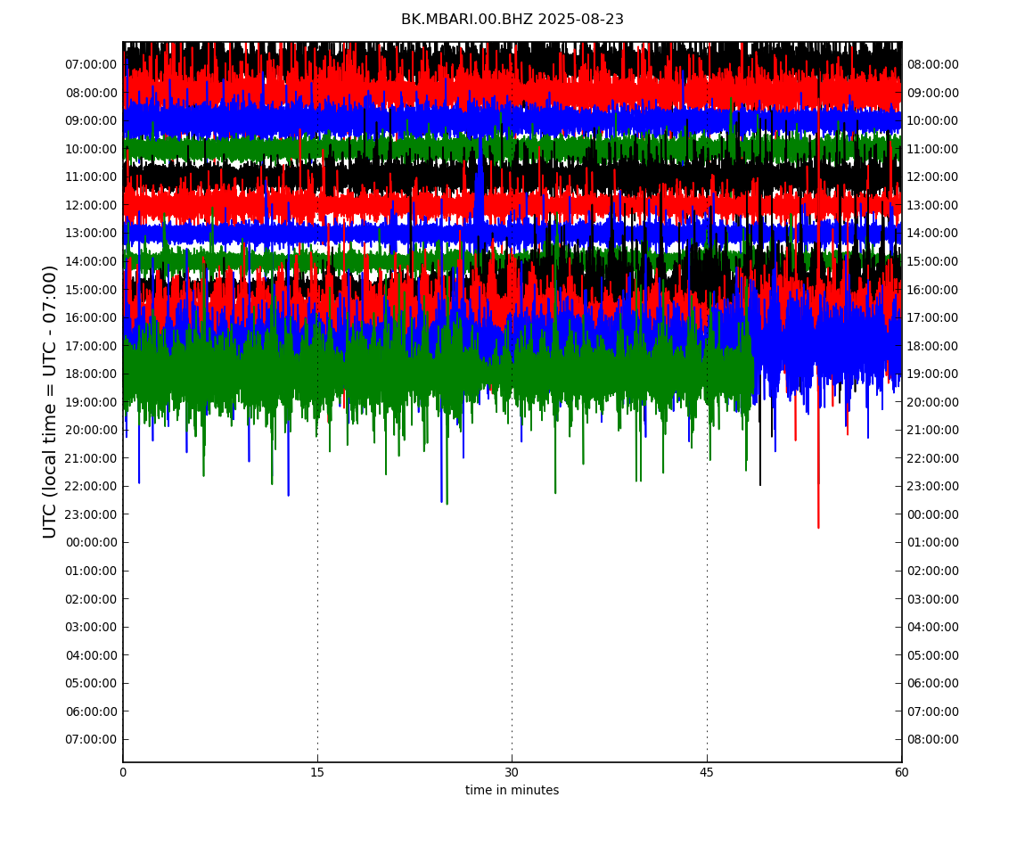
Task: Click the x-axis tick label 45
Action: click(x=707, y=772)
